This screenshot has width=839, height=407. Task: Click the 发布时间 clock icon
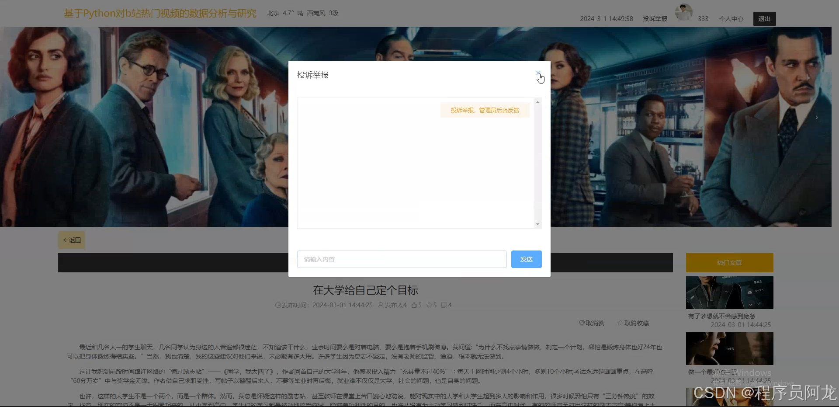click(278, 305)
